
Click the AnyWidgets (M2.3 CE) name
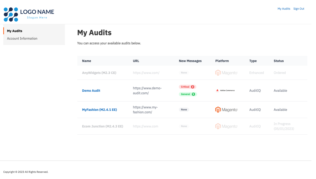(99, 73)
